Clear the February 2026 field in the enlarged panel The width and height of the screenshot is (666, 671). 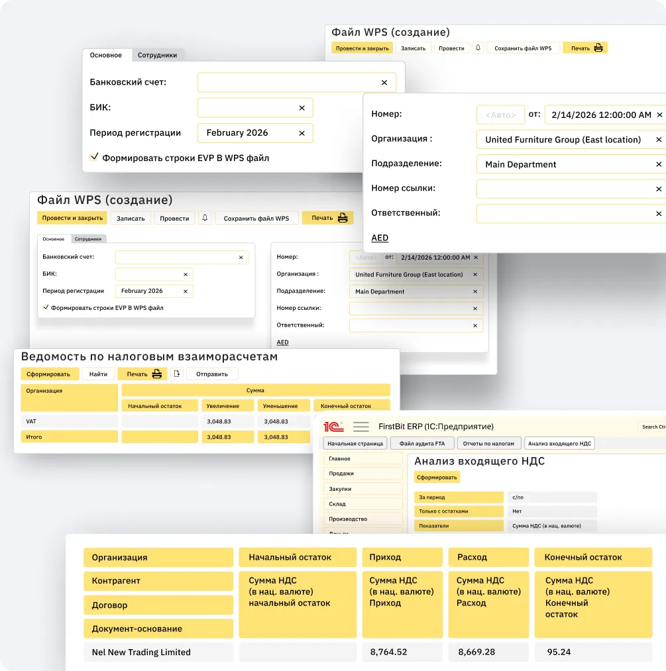coord(302,133)
